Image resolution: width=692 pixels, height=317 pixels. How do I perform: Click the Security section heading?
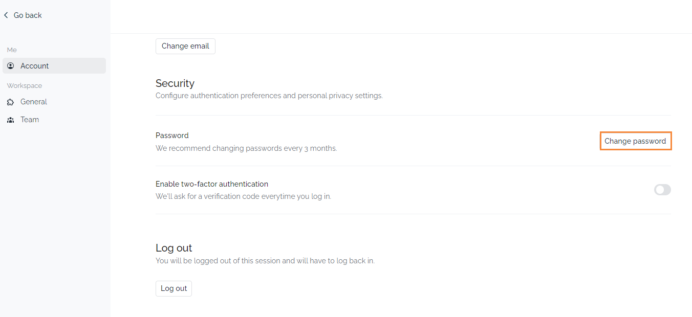[x=175, y=83]
